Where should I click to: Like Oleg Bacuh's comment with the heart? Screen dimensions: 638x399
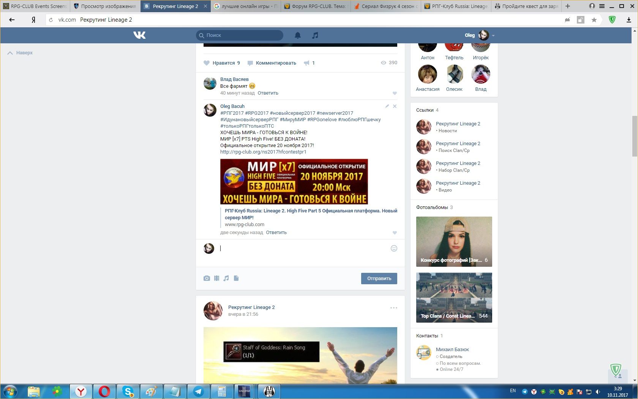pos(395,233)
